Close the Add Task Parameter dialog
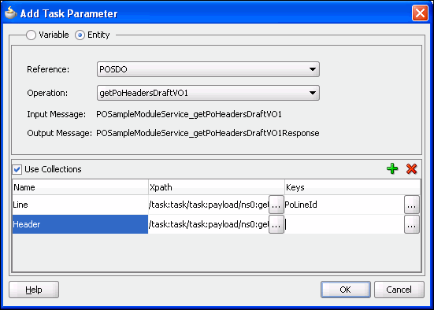434x310 pixels. 420,13
